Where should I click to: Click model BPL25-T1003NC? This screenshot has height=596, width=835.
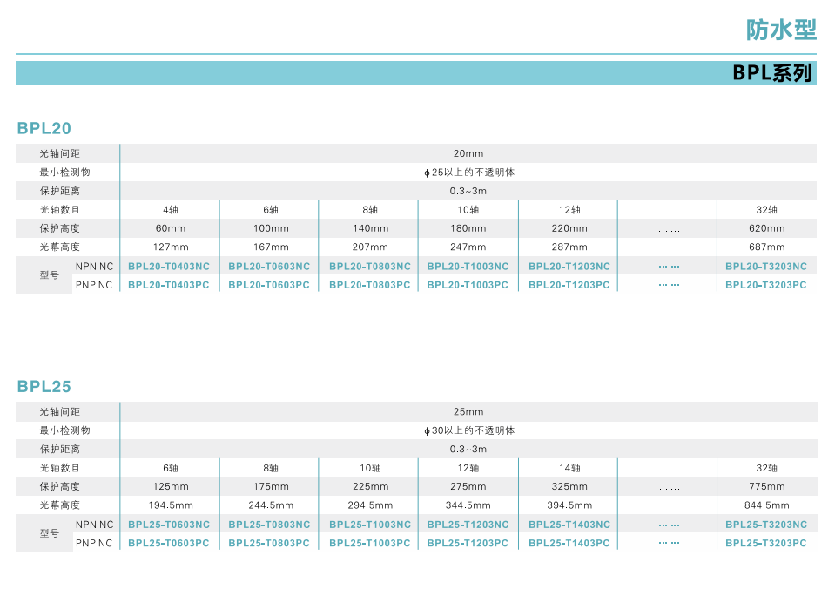[x=370, y=525]
